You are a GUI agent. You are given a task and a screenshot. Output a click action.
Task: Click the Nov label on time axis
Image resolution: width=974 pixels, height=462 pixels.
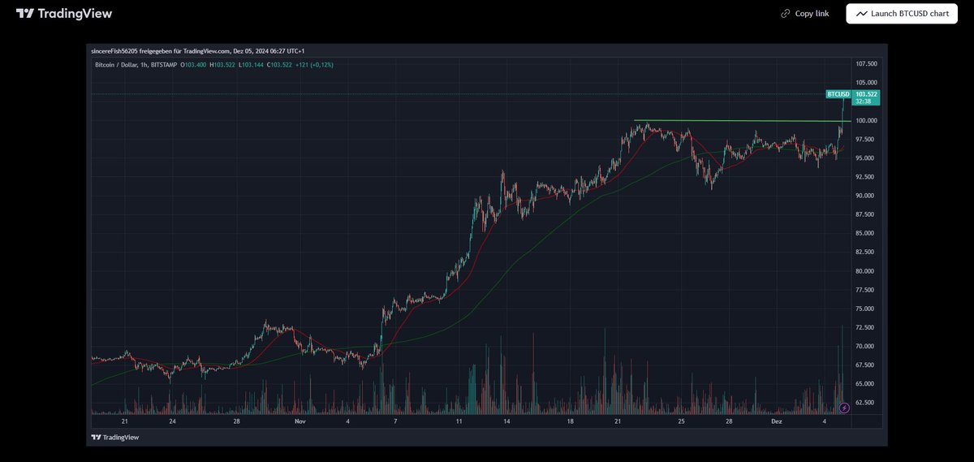(300, 422)
